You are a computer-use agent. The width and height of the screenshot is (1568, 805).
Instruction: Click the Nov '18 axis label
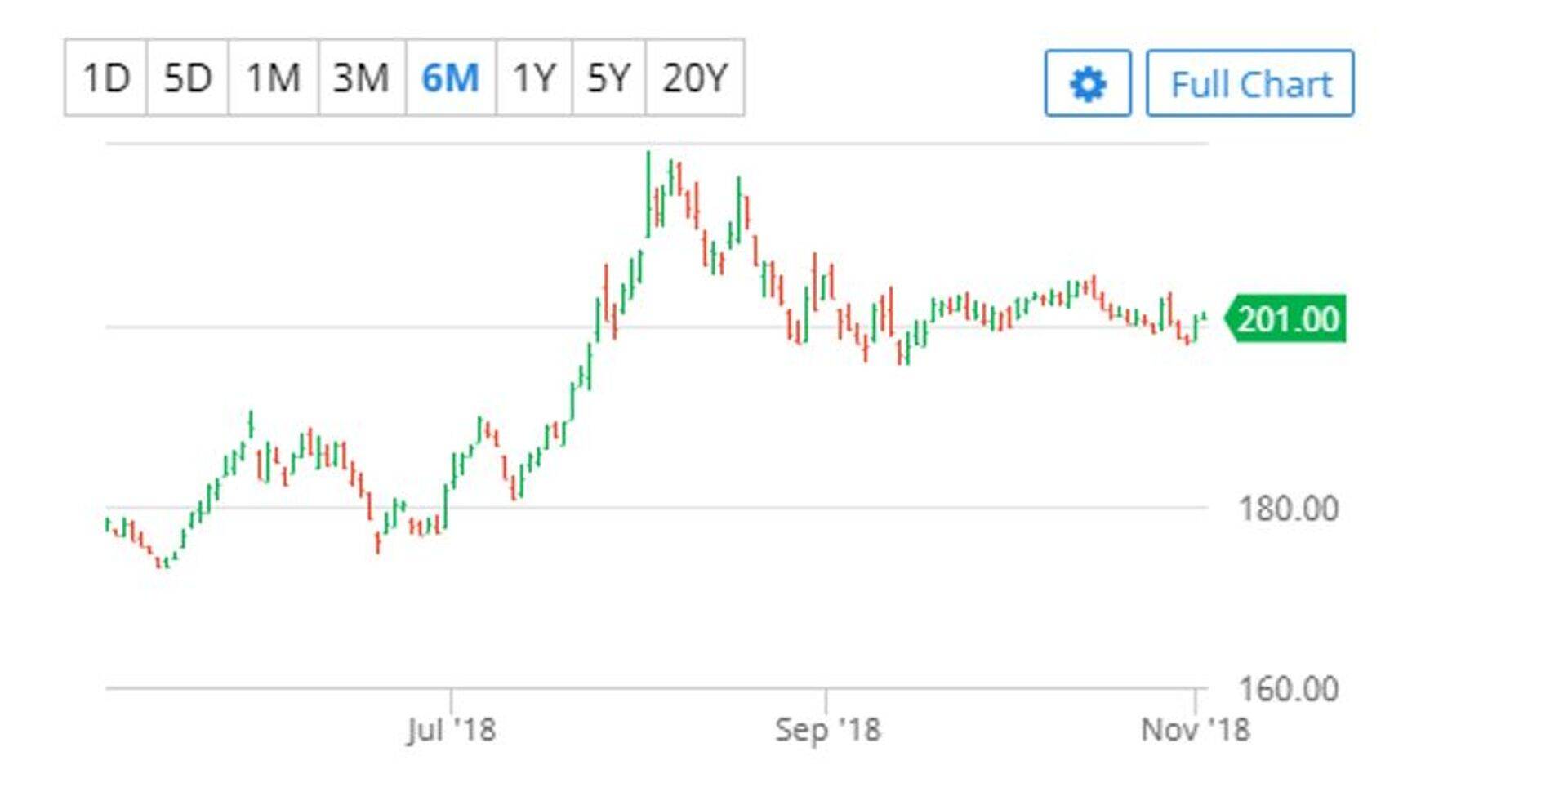point(1195,729)
